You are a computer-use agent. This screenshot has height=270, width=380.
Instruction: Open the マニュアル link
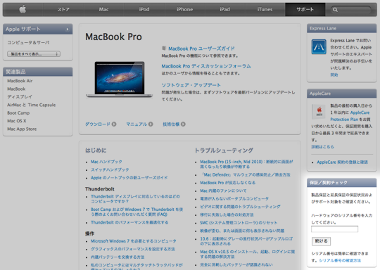coord(137,124)
